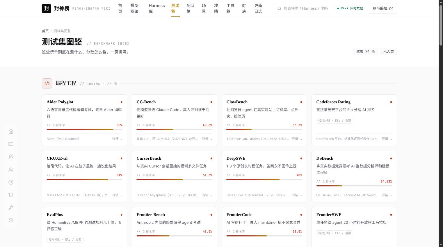Open the book icon in floating sidebar

[11, 144]
